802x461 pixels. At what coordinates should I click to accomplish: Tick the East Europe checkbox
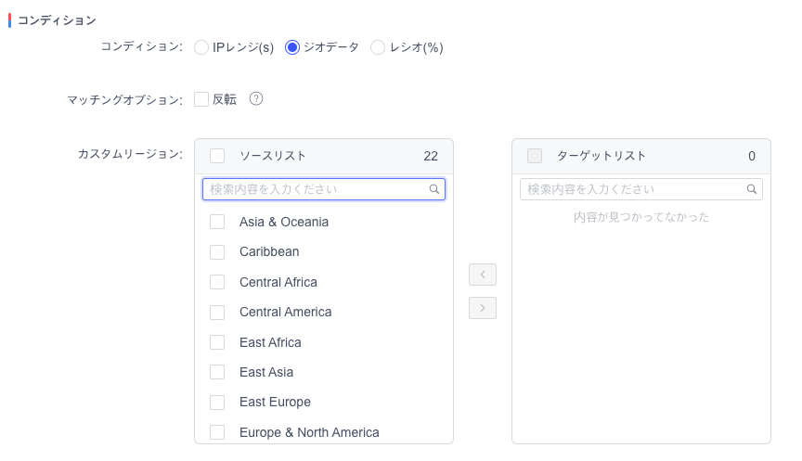(217, 403)
